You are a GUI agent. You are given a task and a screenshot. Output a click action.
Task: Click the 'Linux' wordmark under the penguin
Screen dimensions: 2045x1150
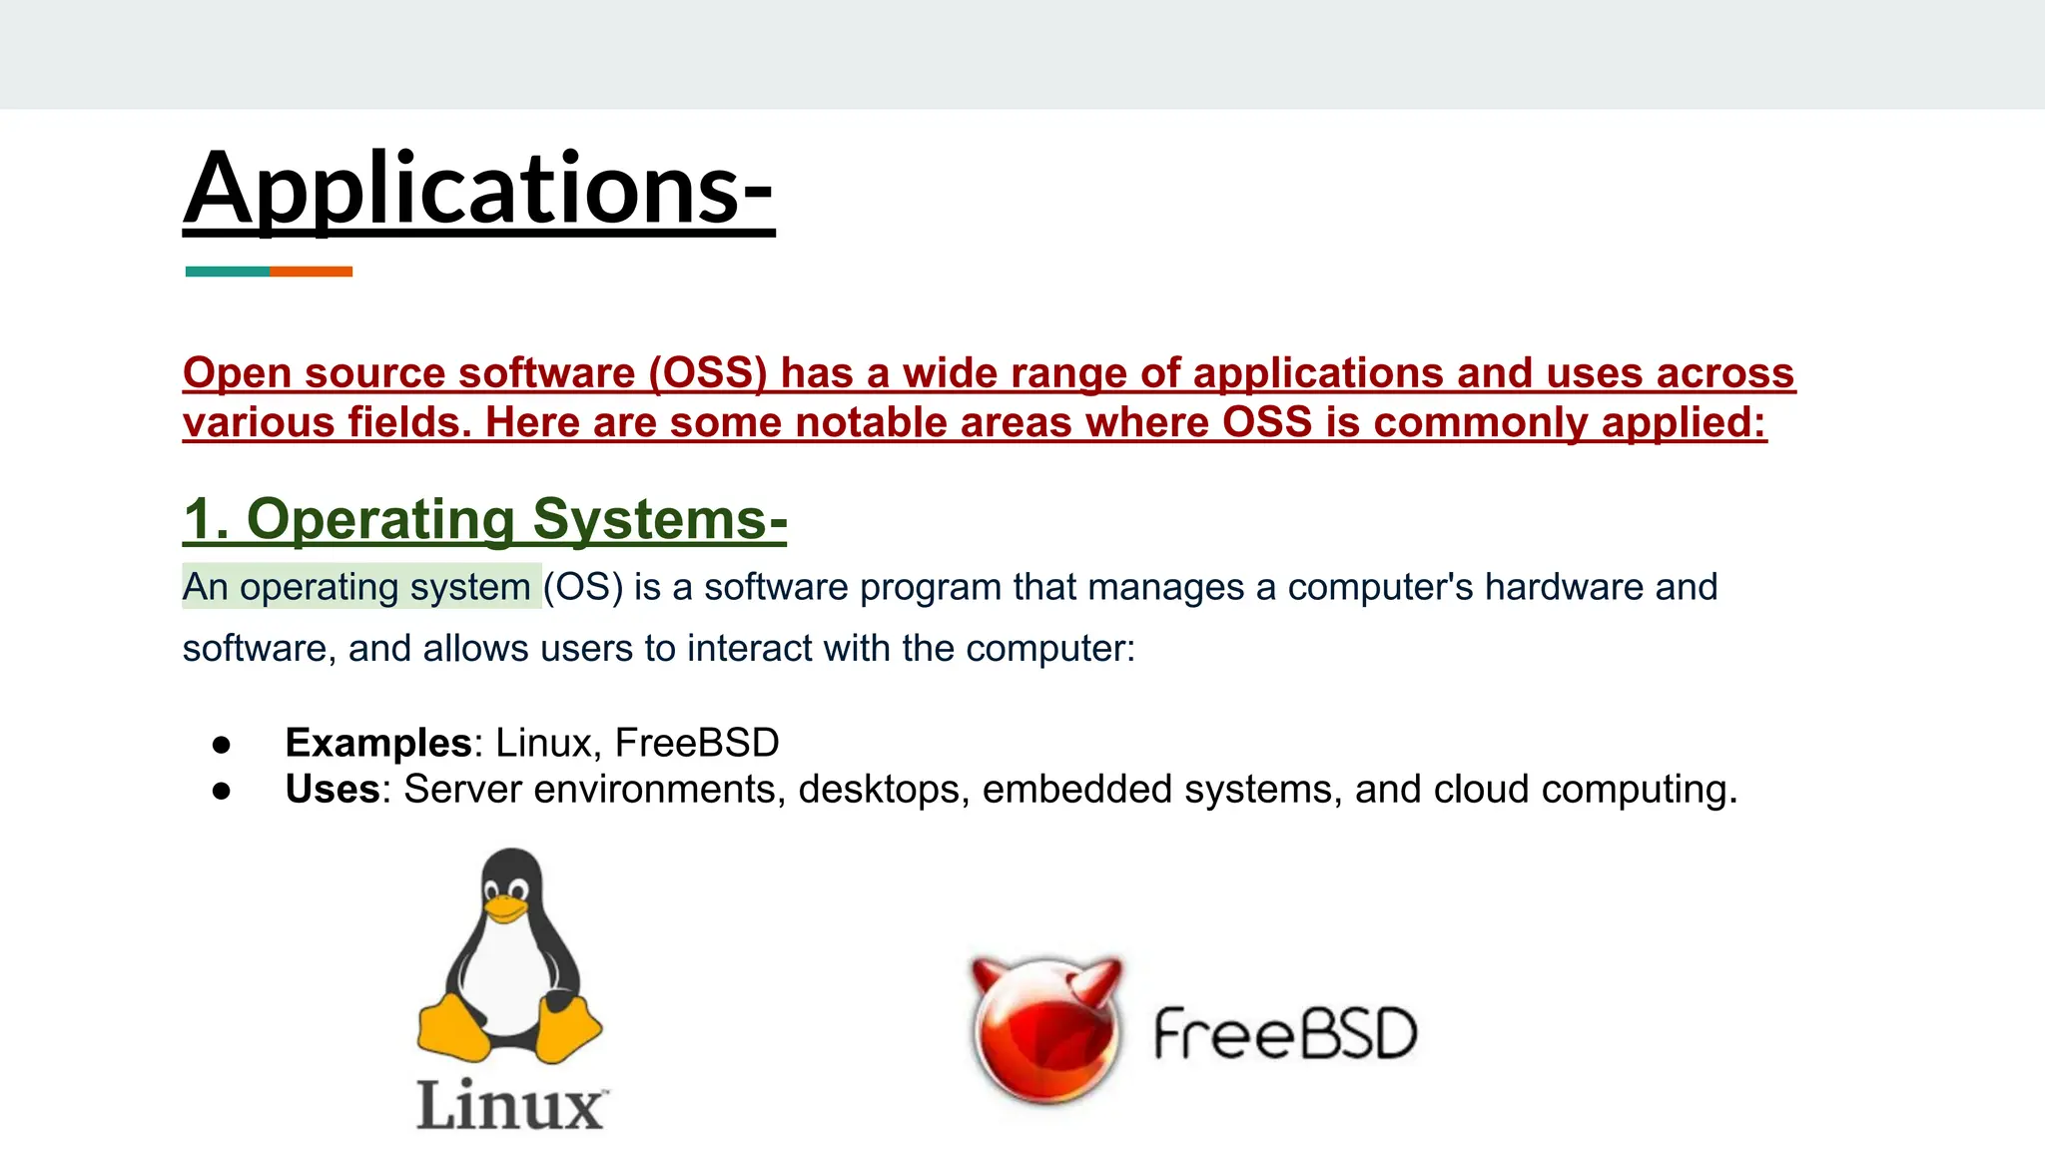[x=511, y=1106]
